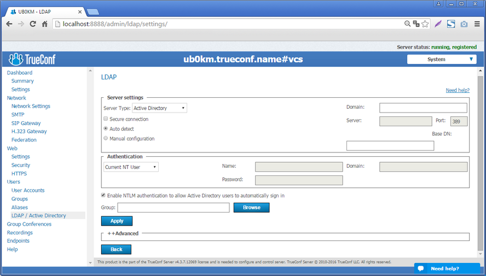Click the browser forward arrow
Screen dimensions: 486x276
21,24
